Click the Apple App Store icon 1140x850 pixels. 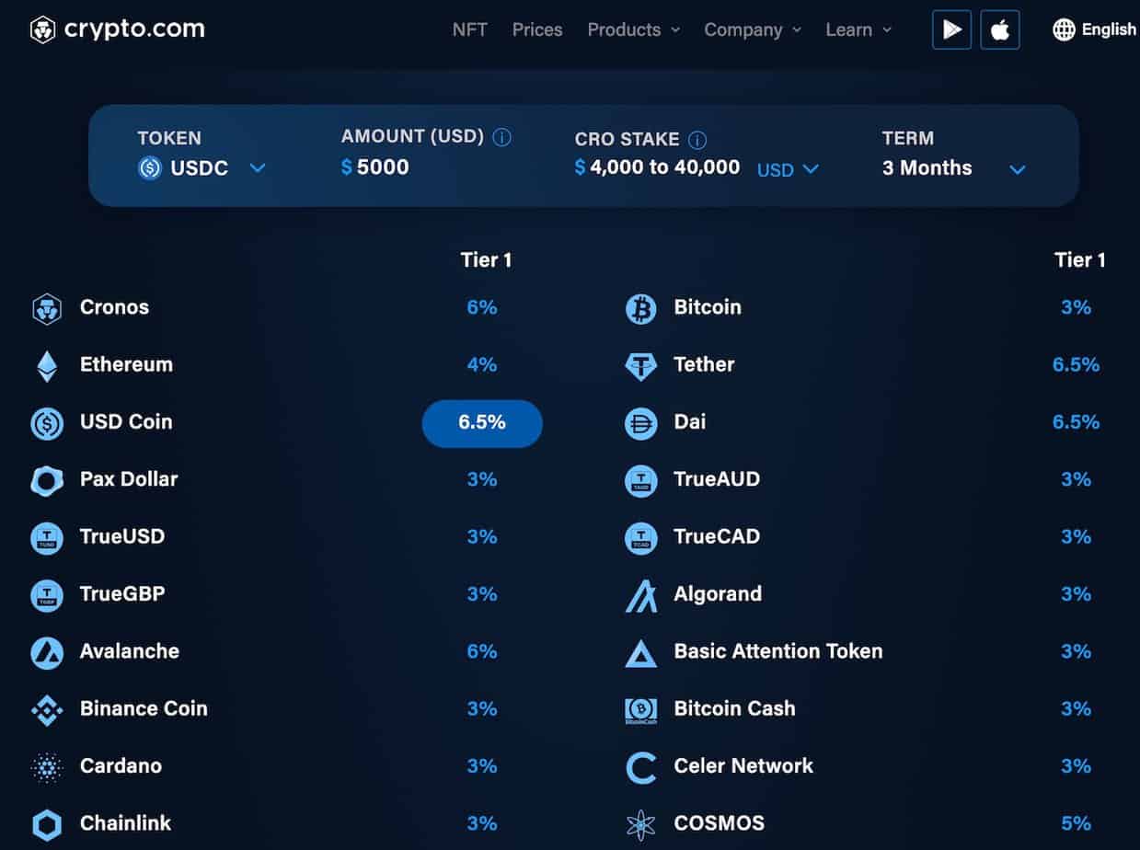pyautogui.click(x=1000, y=29)
